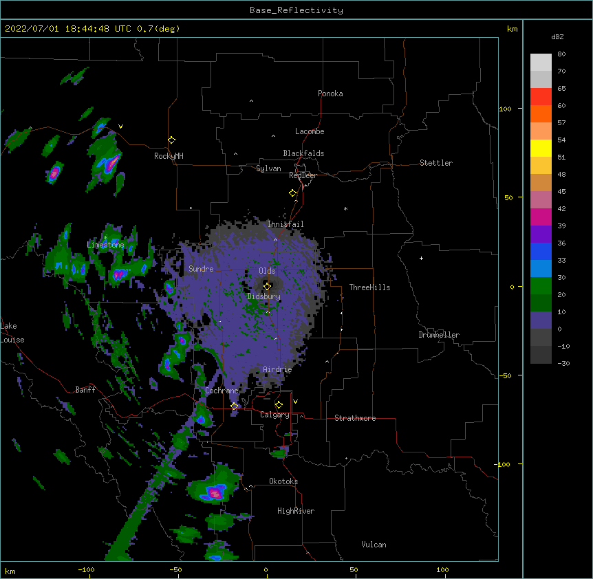Click the ThreeHills town label
Screen dimensions: 593x579
(369, 287)
